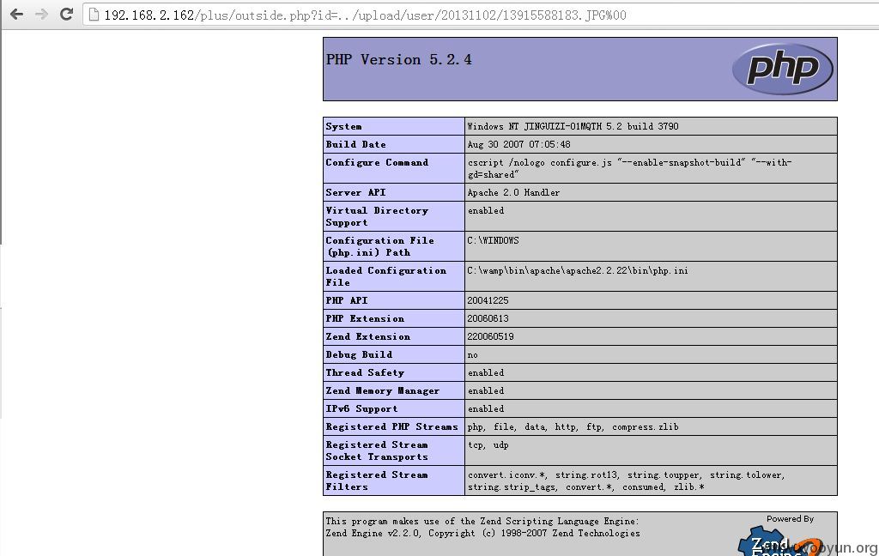This screenshot has width=879, height=556.
Task: Click the PHP API label
Action: coord(347,300)
